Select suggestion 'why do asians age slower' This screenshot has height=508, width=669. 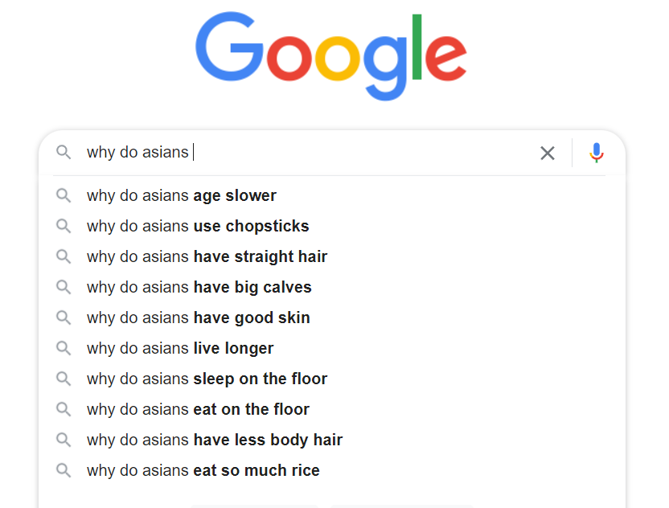click(332, 196)
